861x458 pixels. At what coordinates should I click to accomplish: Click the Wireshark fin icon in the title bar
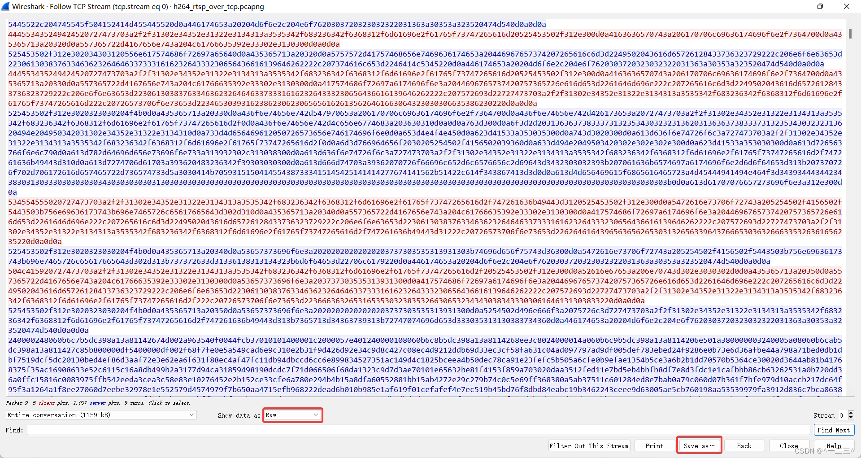coord(5,6)
